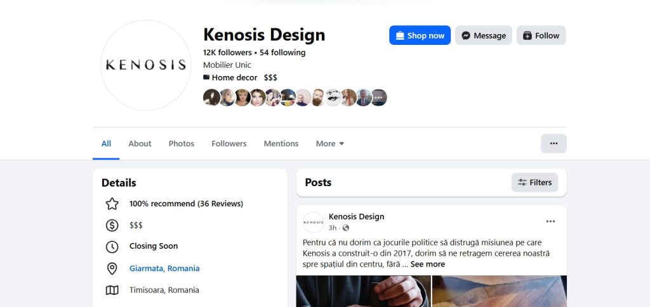
Task: Open the three-dot page options menu
Action: (x=554, y=144)
